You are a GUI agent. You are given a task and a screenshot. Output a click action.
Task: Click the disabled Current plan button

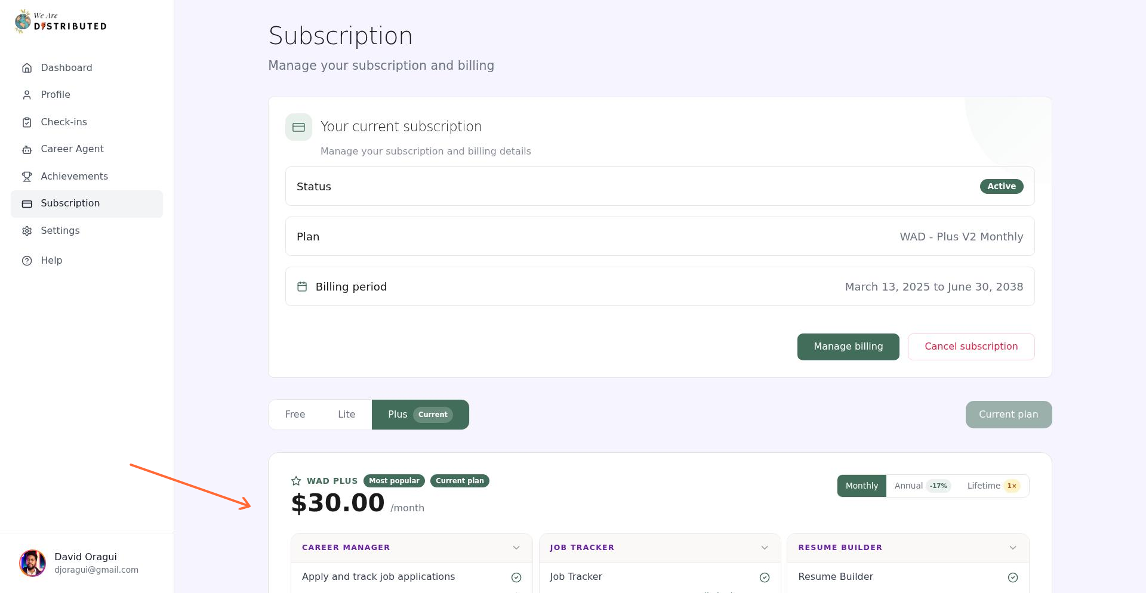[x=1009, y=415]
